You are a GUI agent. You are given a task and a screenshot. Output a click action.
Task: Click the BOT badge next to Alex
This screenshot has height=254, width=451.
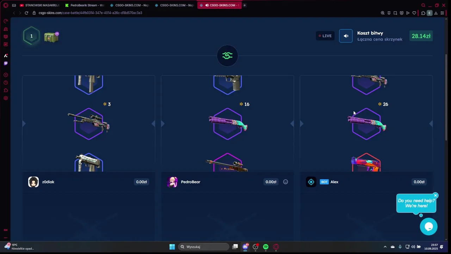pyautogui.click(x=324, y=182)
